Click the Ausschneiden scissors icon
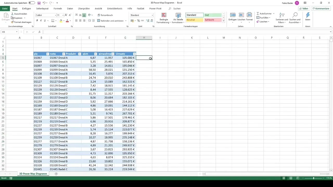333x187 pixels. pyautogui.click(x=12, y=14)
